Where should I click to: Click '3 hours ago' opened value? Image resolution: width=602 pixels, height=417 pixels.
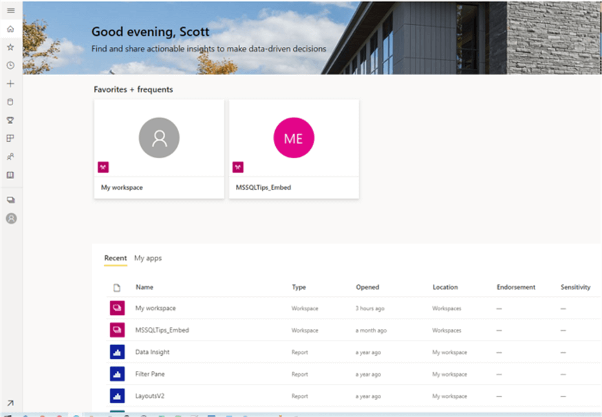click(369, 308)
